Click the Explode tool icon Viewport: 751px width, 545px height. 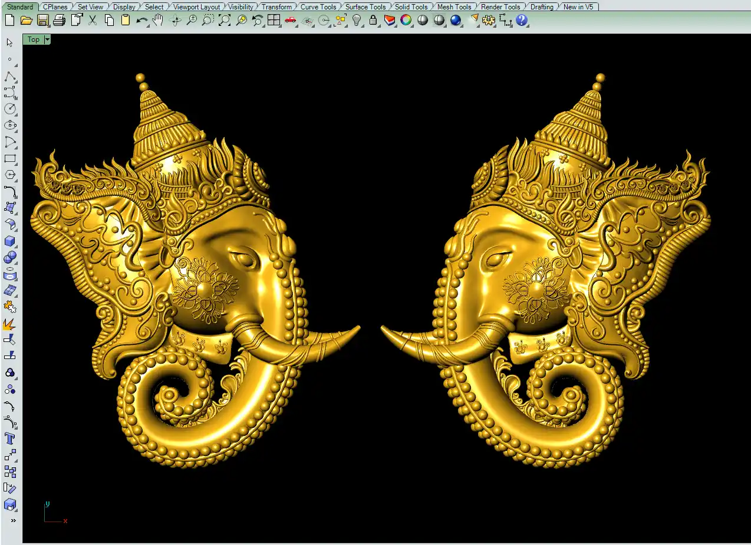[x=10, y=324]
